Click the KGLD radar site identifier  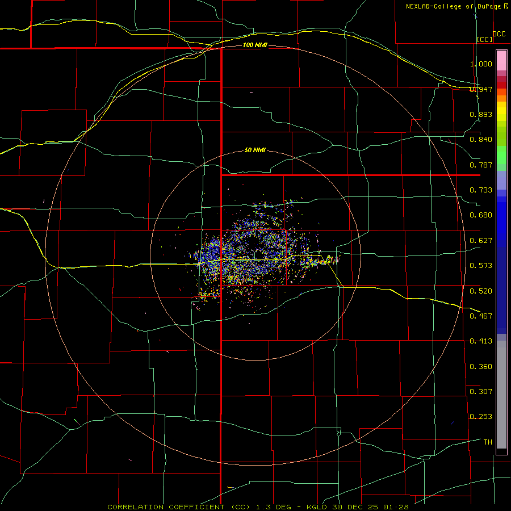click(317, 507)
